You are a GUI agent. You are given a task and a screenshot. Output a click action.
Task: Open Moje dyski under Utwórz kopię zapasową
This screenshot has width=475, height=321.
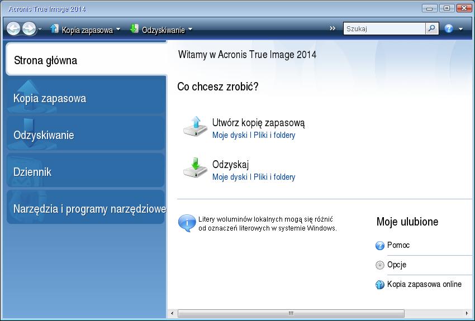click(230, 135)
